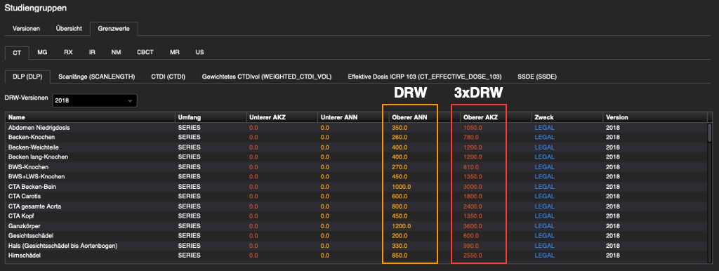Click Oberer AKZ value 990.0

click(471, 246)
